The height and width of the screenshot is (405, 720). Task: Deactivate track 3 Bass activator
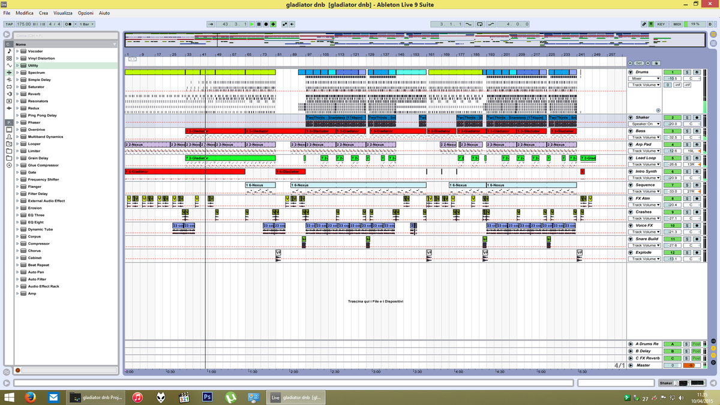673,131
